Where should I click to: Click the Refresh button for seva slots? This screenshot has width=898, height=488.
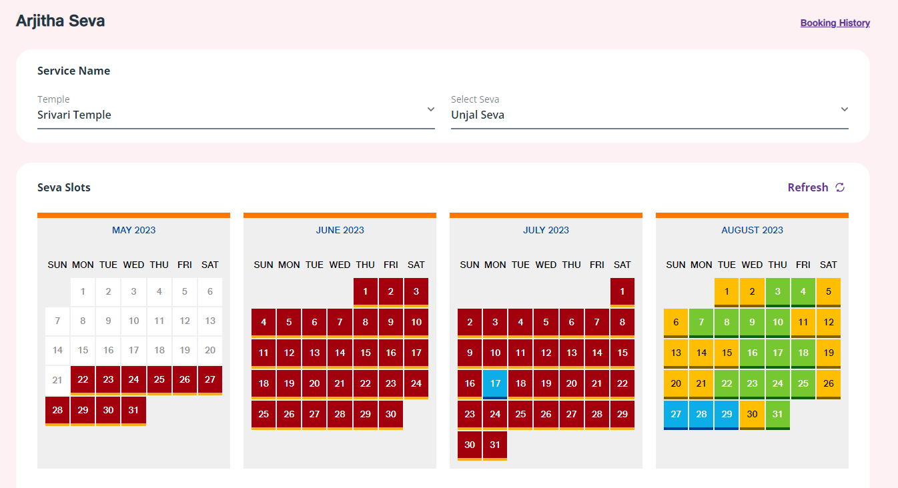coord(816,187)
